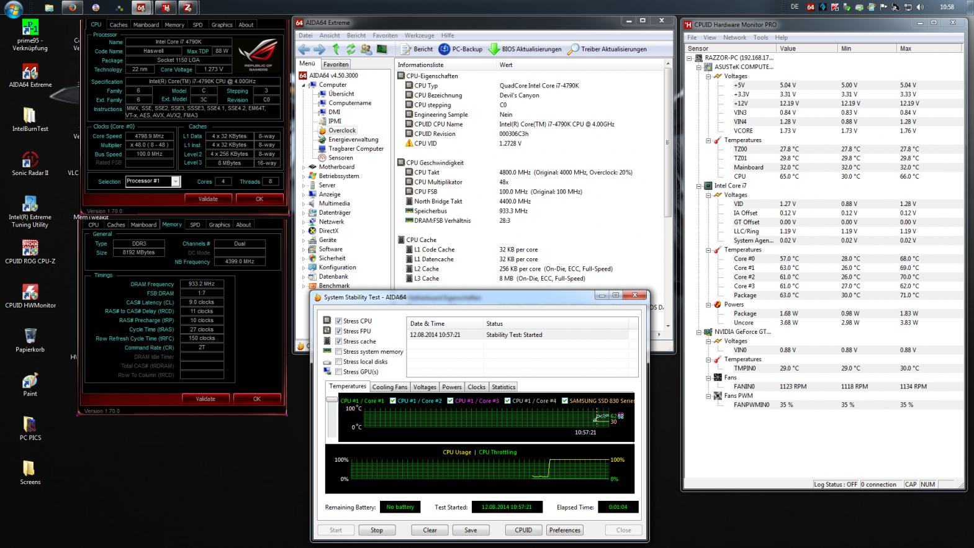Screen dimensions: 974x548
Task: Click the green up-level arrow in AIDA64
Action: pyautogui.click(x=336, y=49)
